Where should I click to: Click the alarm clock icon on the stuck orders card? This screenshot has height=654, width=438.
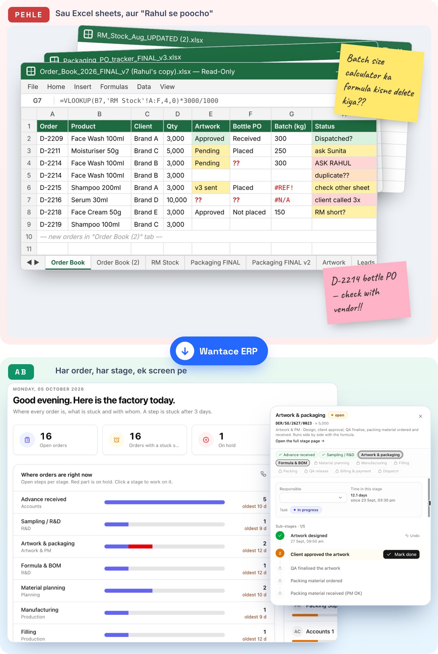pyautogui.click(x=117, y=440)
